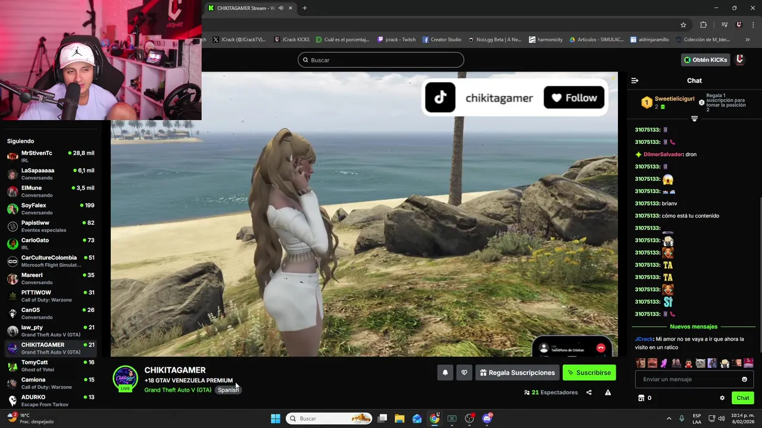Bookmark page with the star icon

(x=683, y=24)
